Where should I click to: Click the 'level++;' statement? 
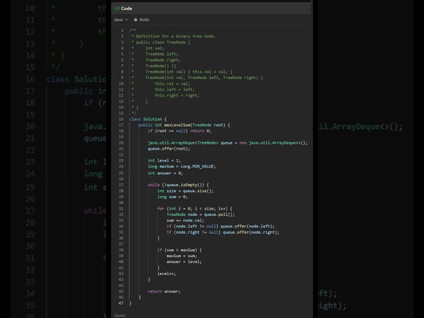coord(167,273)
